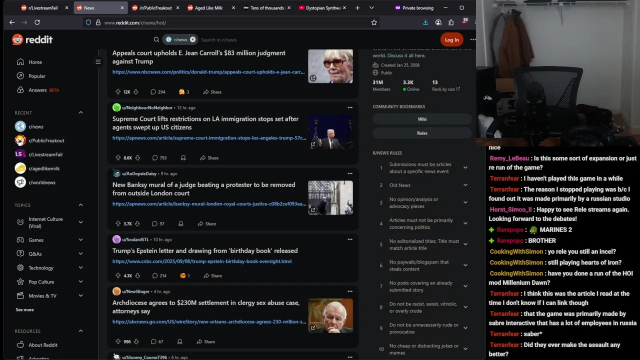Screen dimensions: 640x360
Task: Open options menu for AnOopsieDaisy post
Action: (x=350, y=173)
